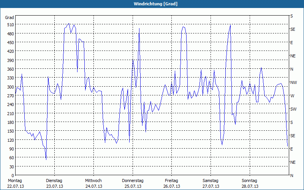Select the date 25.07.13
Screen dimensions: 304x190
tap(133, 187)
